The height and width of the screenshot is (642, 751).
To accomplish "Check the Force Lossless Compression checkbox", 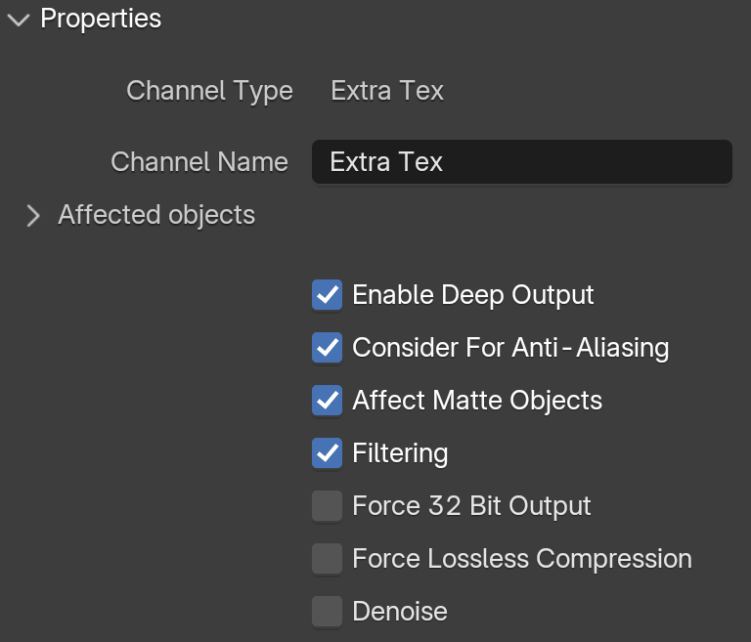I will tap(328, 558).
